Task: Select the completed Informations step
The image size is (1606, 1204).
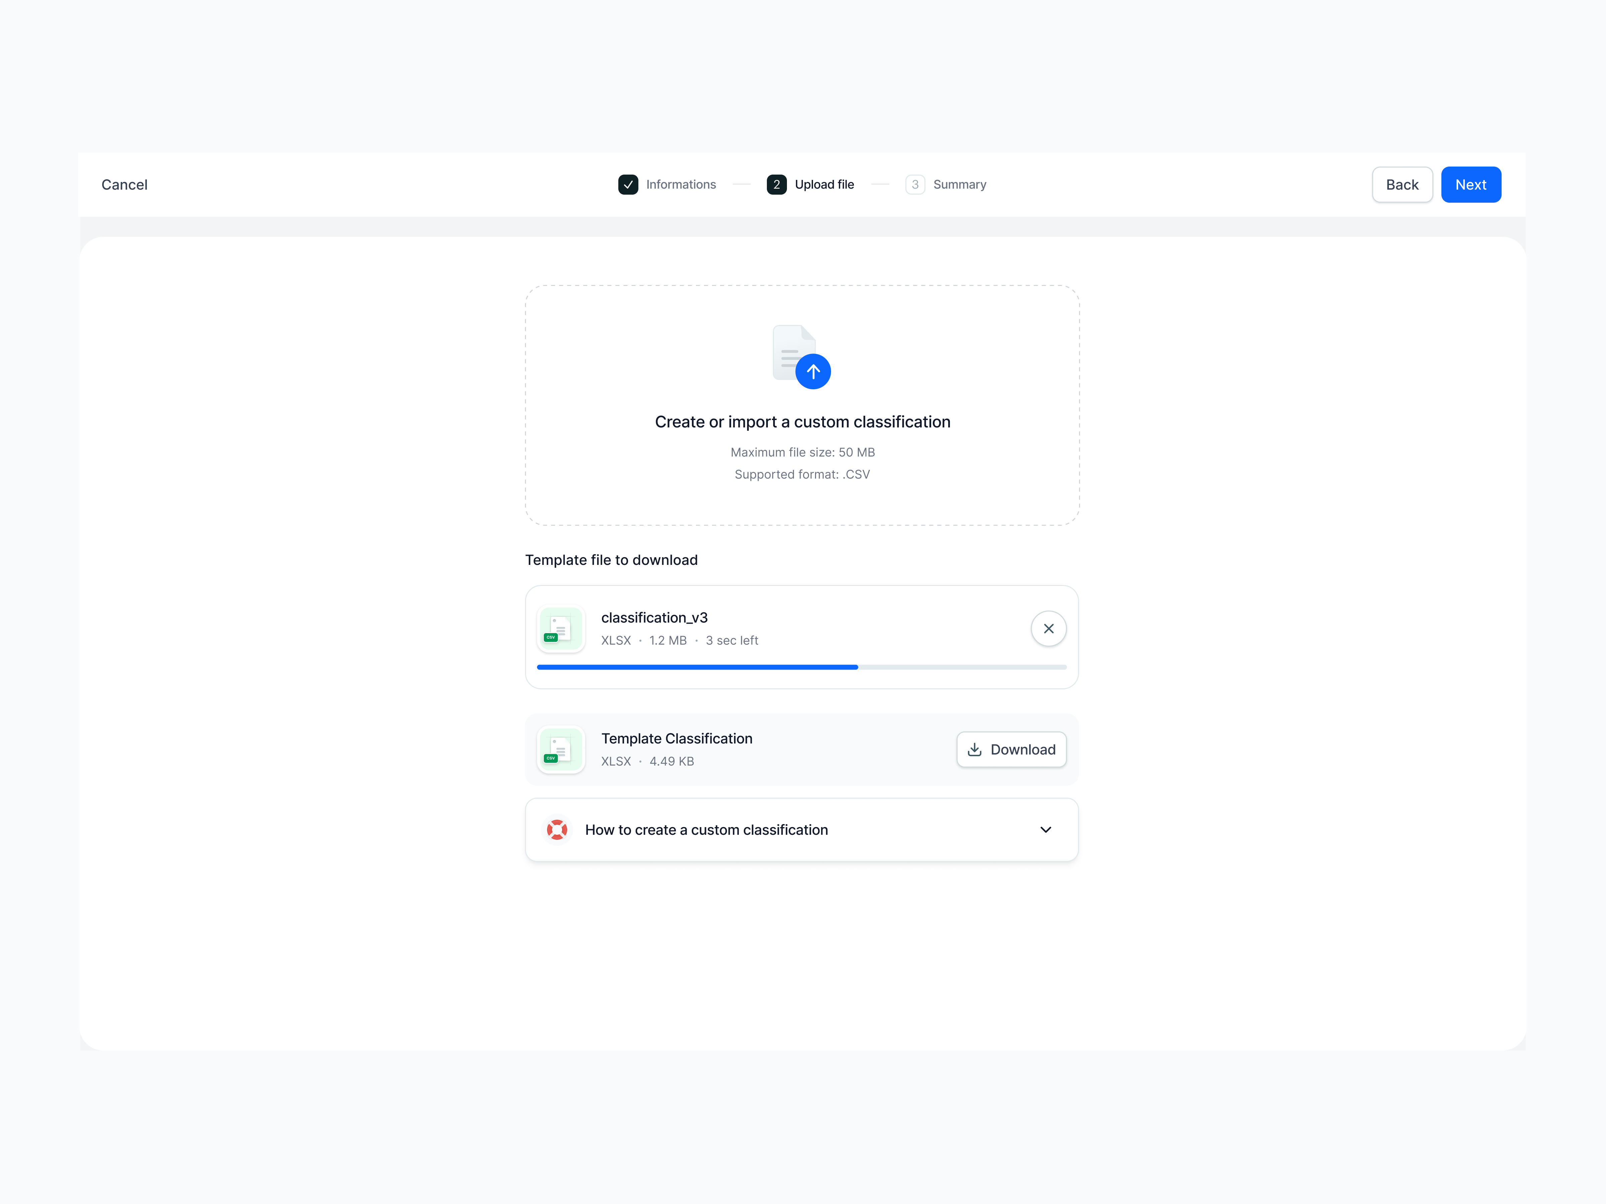Action: [680, 184]
